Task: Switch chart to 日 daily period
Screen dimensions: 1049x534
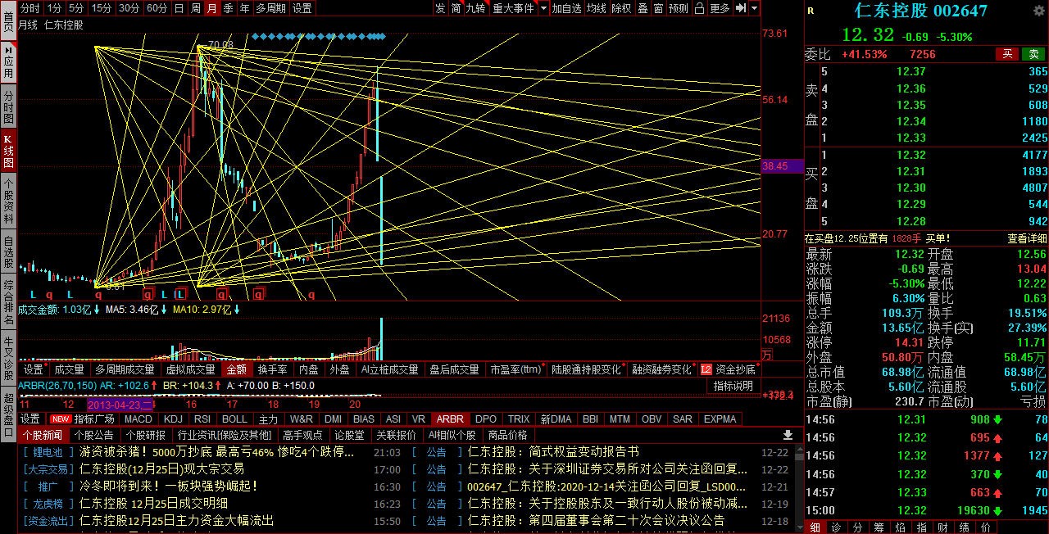Action: [179, 8]
